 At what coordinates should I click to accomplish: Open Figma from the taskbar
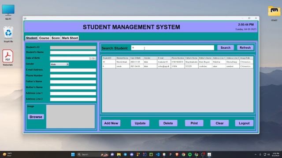[171, 154]
